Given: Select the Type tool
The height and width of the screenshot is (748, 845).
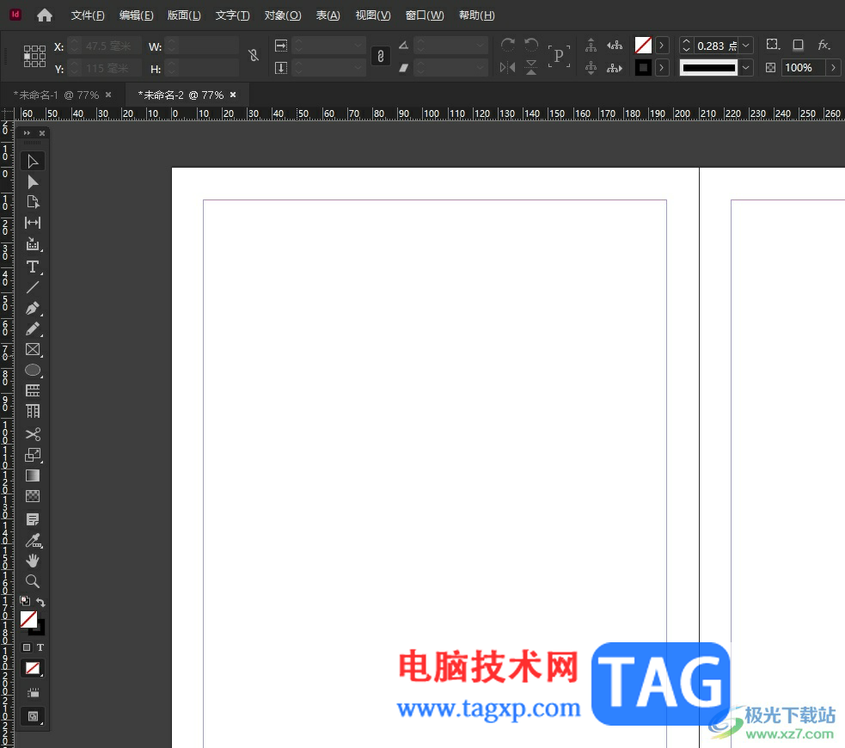Looking at the screenshot, I should coord(33,267).
